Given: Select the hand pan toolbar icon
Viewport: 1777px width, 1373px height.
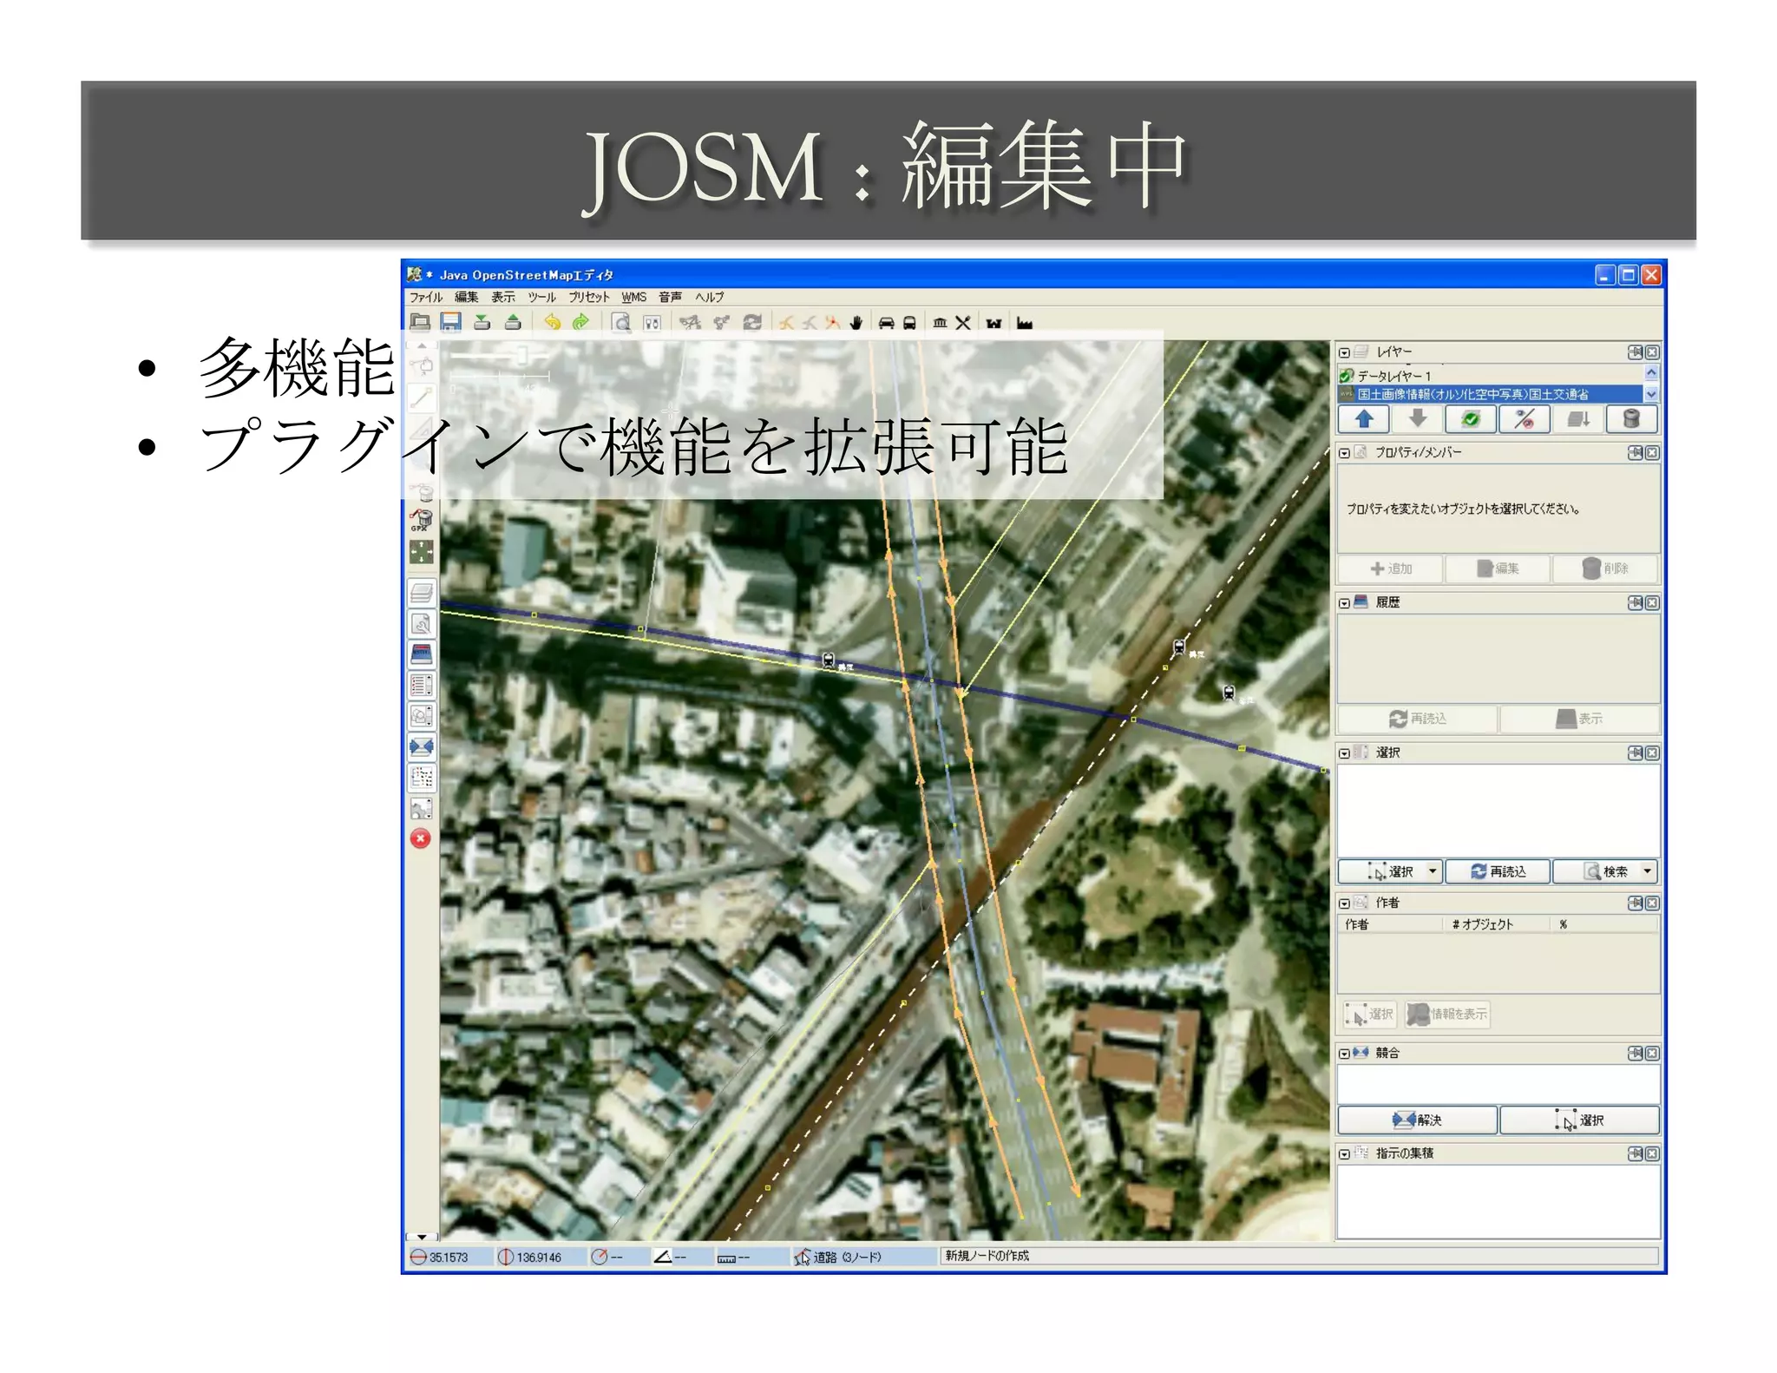Looking at the screenshot, I should 856,323.
